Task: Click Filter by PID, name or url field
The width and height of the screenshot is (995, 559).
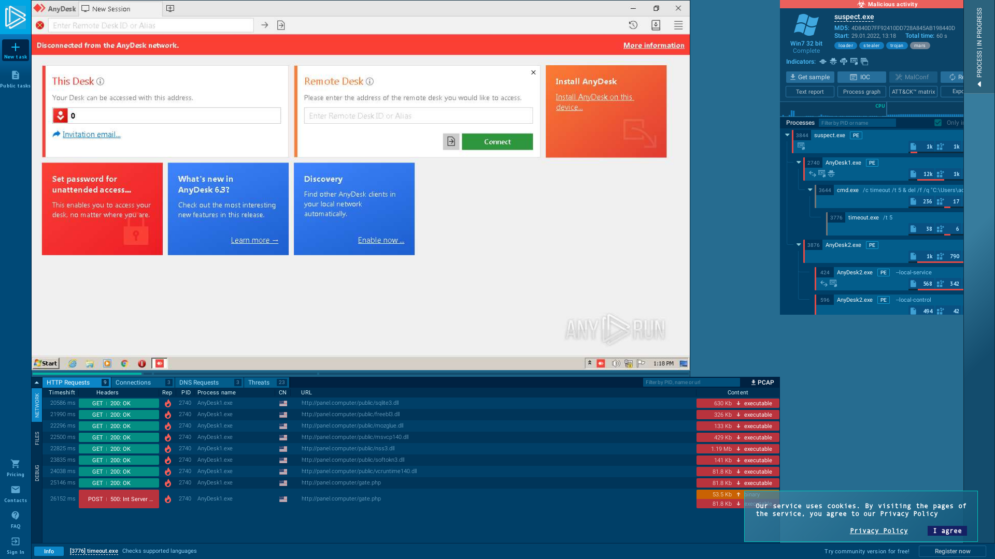Action: pos(691,383)
